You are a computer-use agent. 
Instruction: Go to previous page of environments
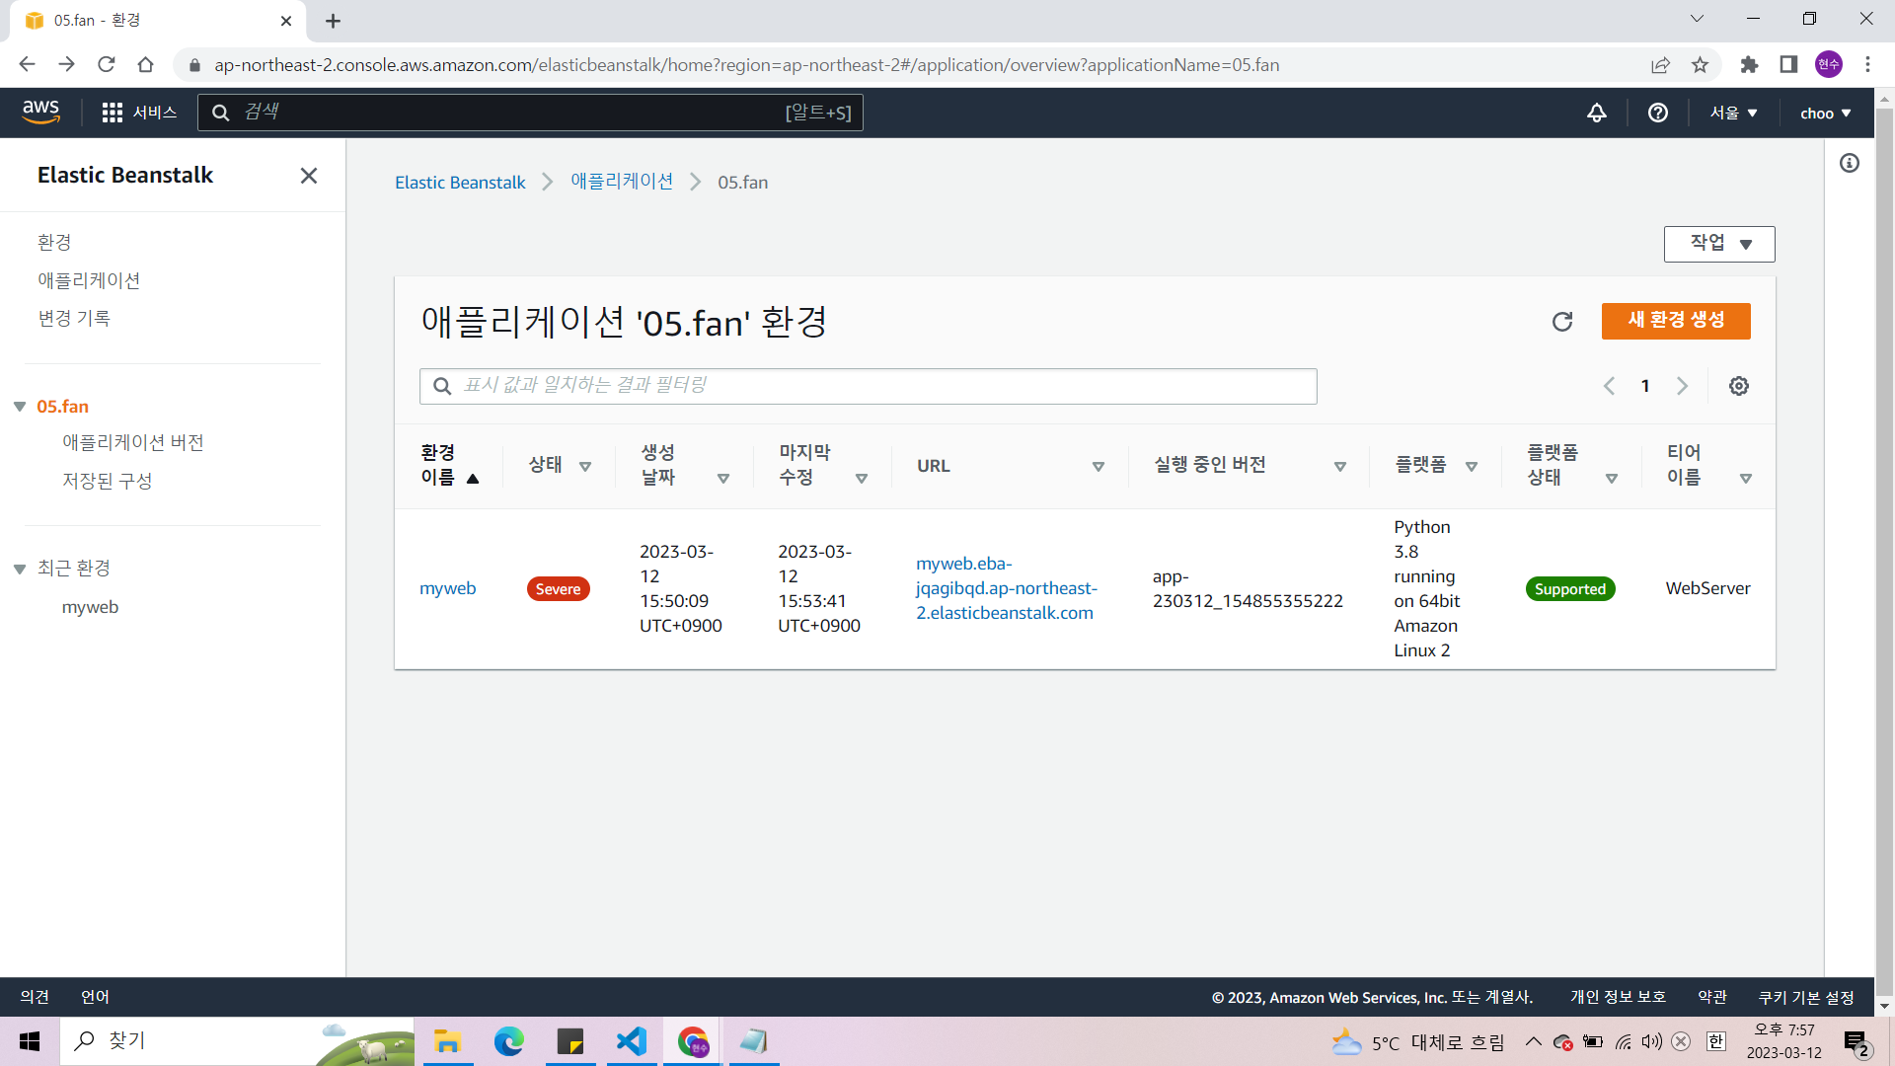[1609, 386]
